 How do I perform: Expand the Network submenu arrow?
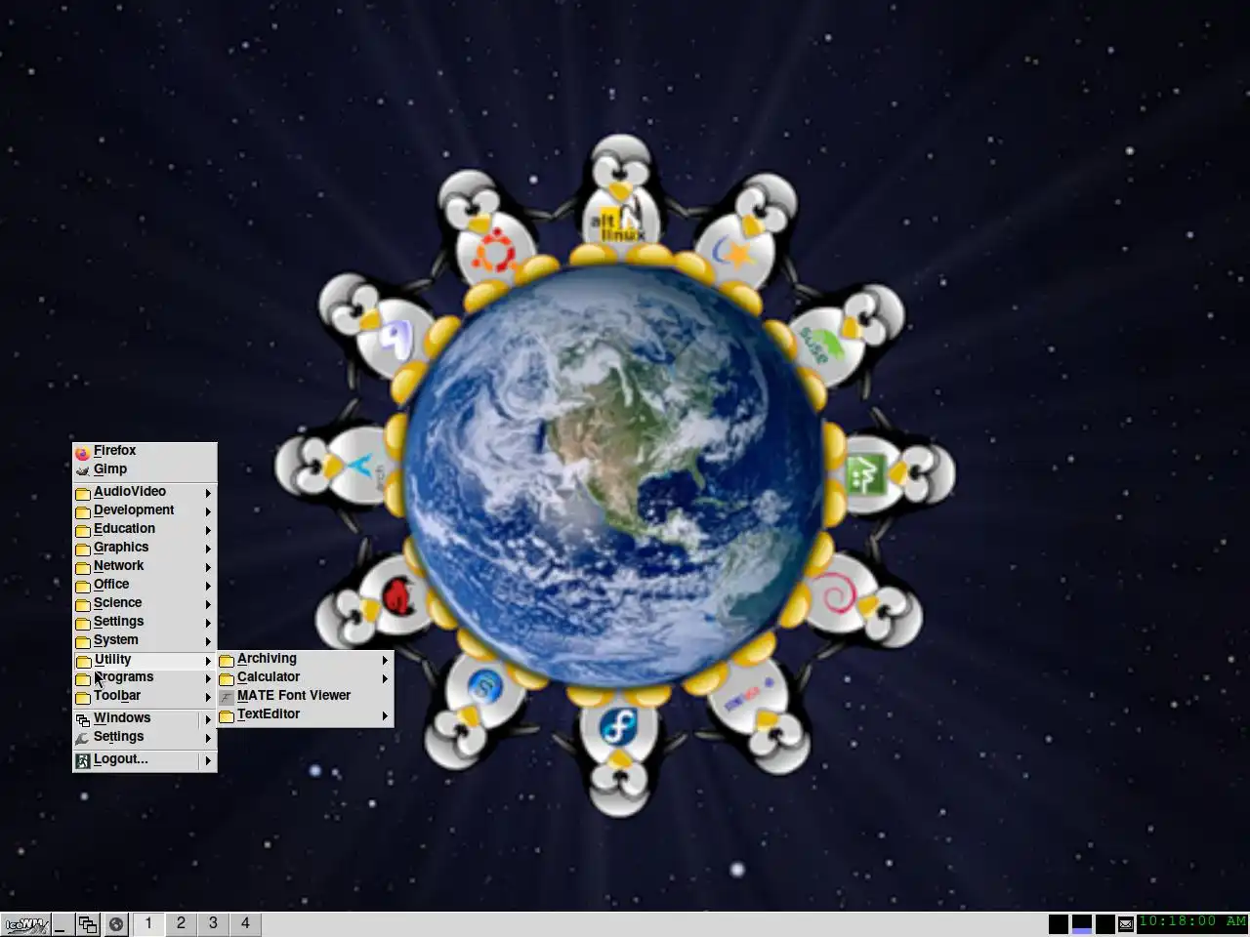point(208,567)
